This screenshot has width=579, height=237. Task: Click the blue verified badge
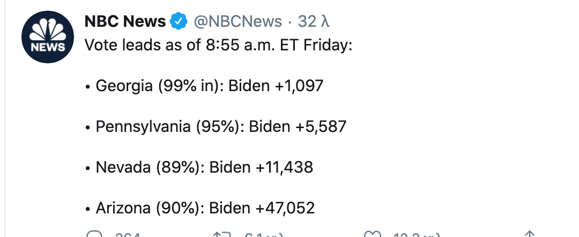click(178, 21)
